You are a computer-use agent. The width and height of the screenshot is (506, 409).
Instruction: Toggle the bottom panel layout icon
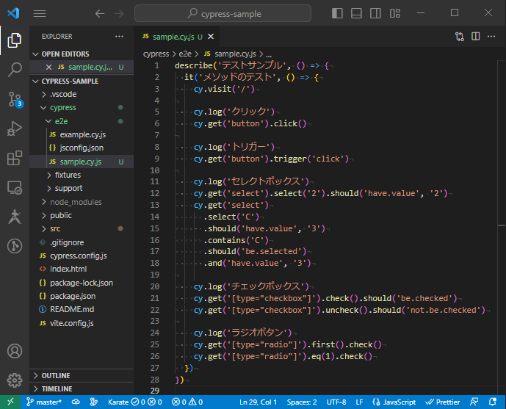coord(356,13)
